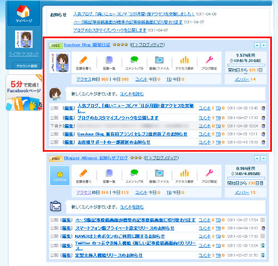Move livedoor Blog 開発日誌 panel down with arrow
The height and width of the screenshot is (266, 278).
click(264, 45)
